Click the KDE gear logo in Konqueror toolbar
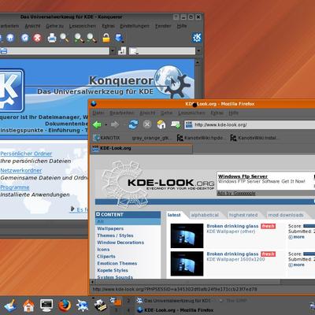315x315 pixels. tap(197, 38)
